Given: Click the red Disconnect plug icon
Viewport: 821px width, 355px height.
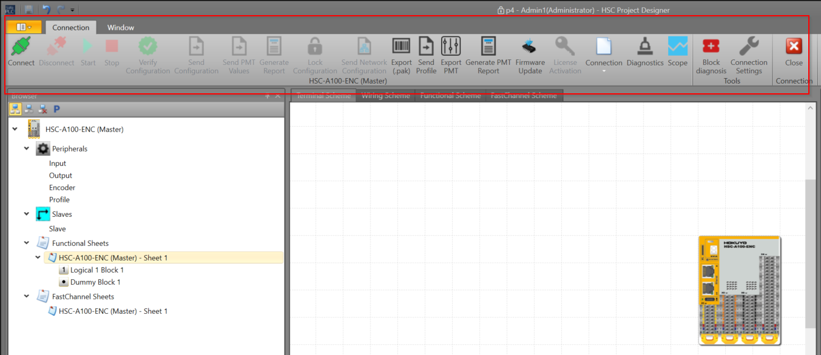Looking at the screenshot, I should pyautogui.click(x=56, y=46).
